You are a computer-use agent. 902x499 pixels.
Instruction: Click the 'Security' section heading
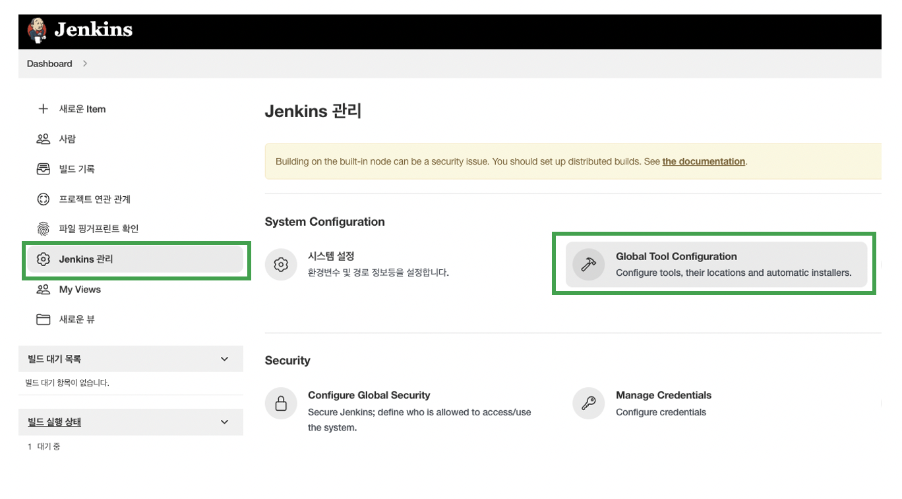point(287,361)
